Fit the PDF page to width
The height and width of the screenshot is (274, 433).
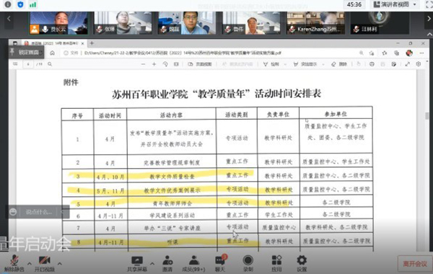click(176, 64)
